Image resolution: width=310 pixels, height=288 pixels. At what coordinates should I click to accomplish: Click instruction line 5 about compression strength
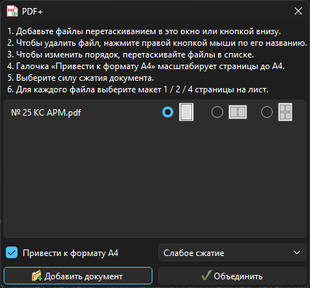coord(80,78)
